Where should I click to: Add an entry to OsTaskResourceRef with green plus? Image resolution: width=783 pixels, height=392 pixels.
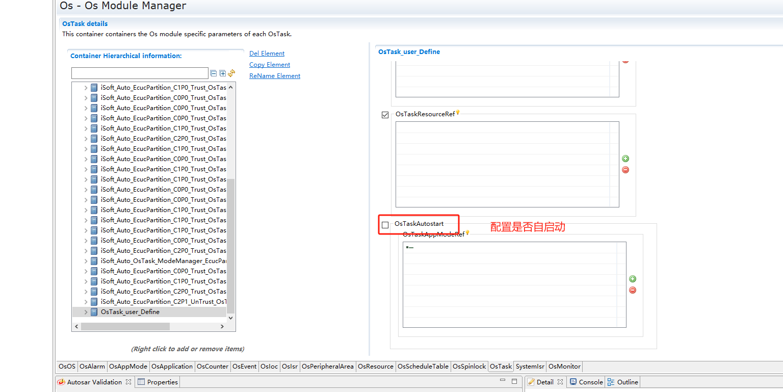coord(625,159)
